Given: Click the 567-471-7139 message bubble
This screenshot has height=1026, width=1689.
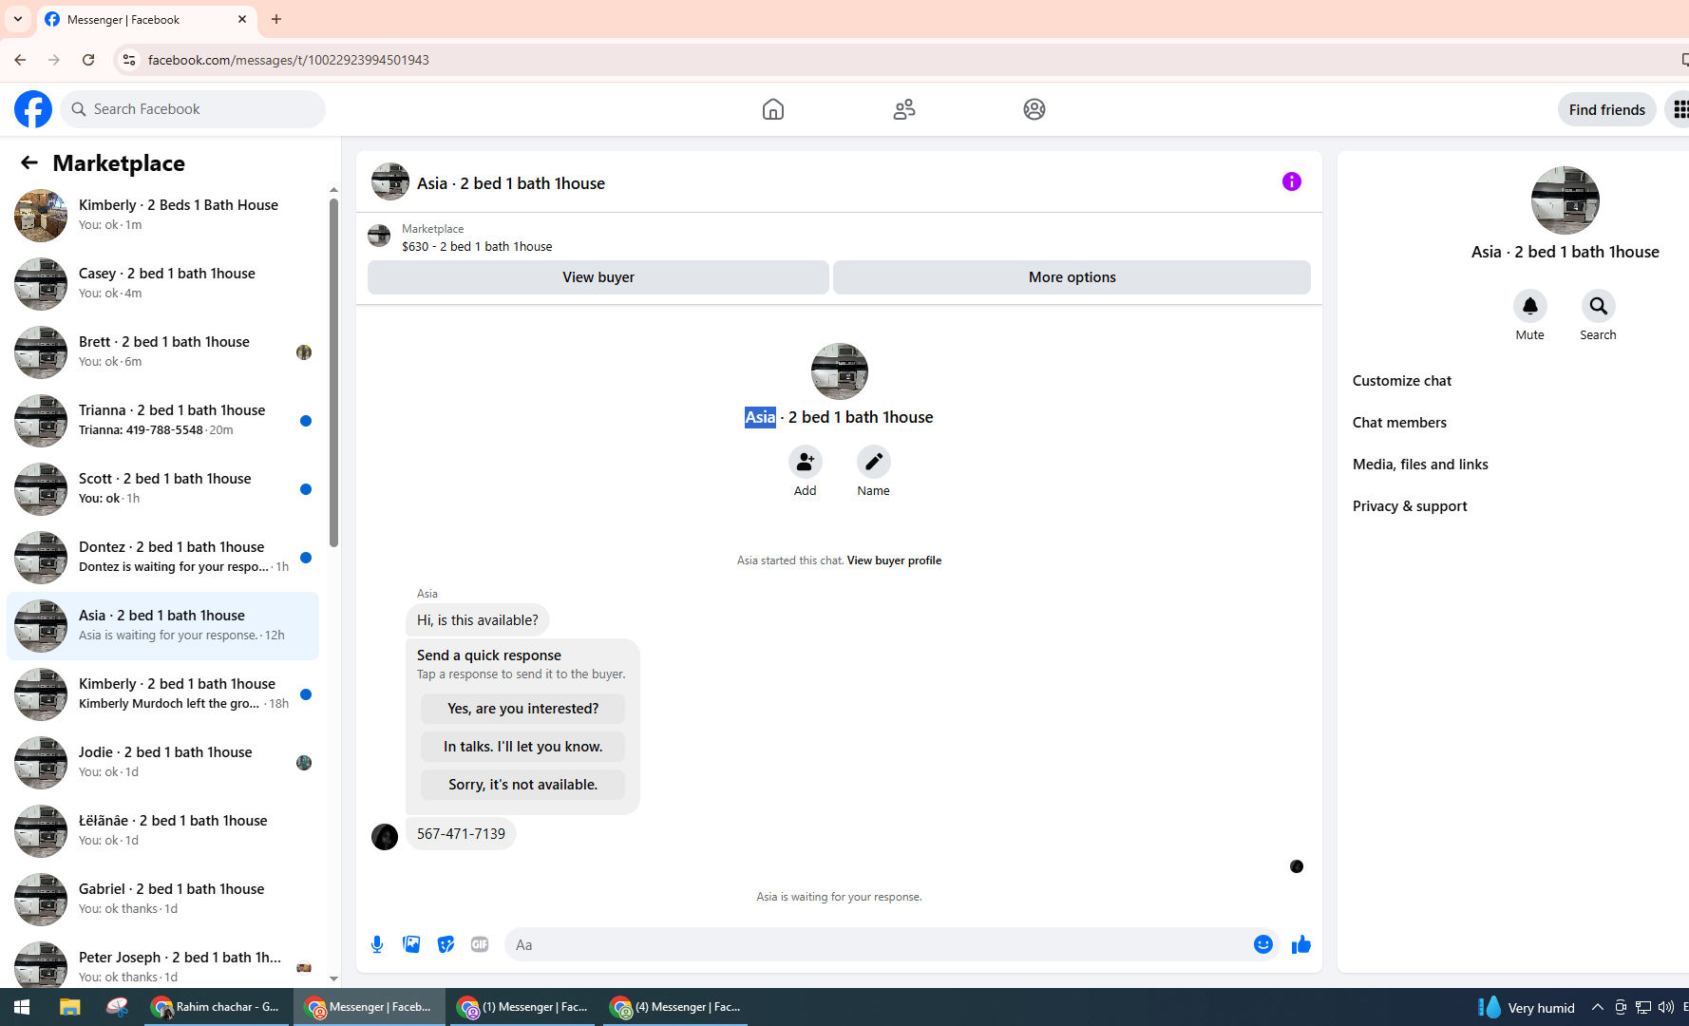Looking at the screenshot, I should [461, 834].
